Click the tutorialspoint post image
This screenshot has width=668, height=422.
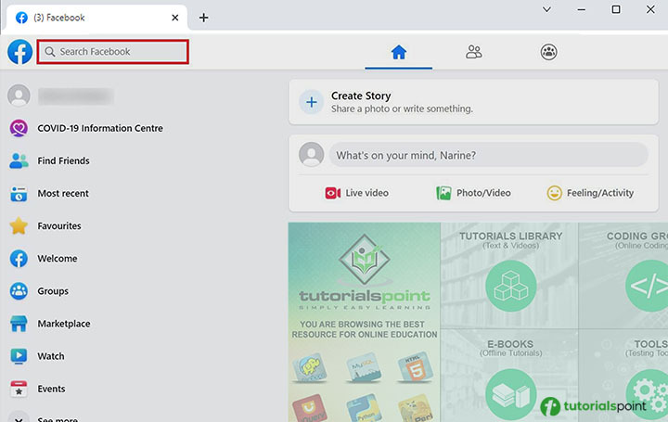pyautogui.click(x=478, y=322)
